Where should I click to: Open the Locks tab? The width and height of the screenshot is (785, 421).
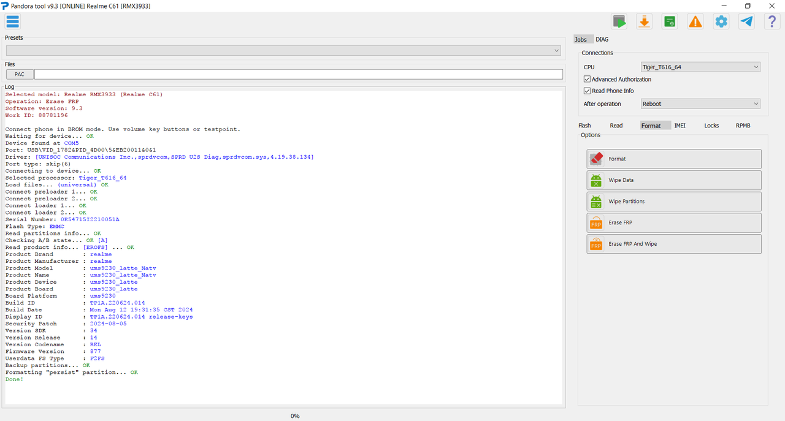tap(711, 126)
